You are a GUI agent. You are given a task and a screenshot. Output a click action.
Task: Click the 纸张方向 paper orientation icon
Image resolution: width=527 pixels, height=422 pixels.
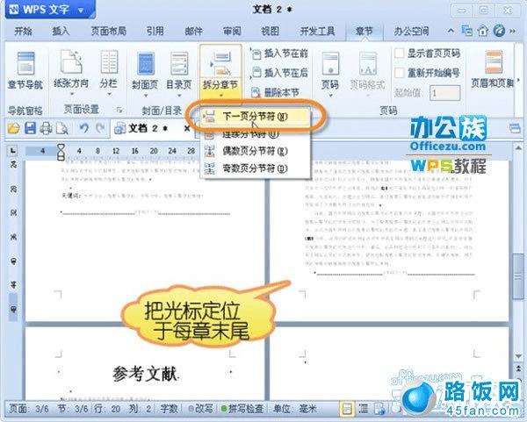(71, 62)
